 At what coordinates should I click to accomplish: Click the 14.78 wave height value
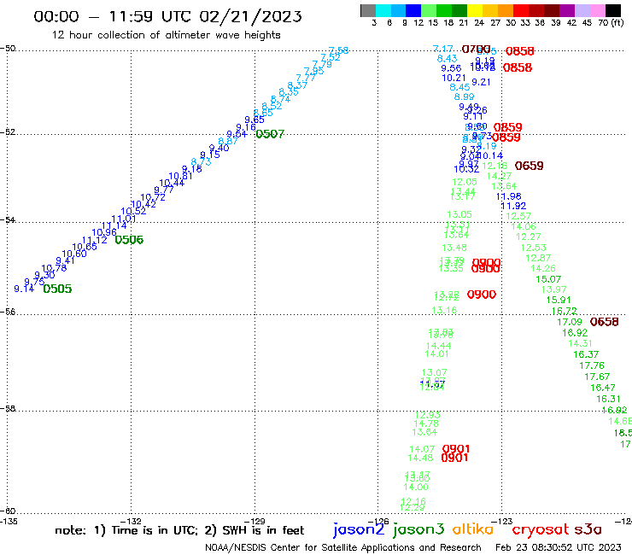(x=426, y=424)
